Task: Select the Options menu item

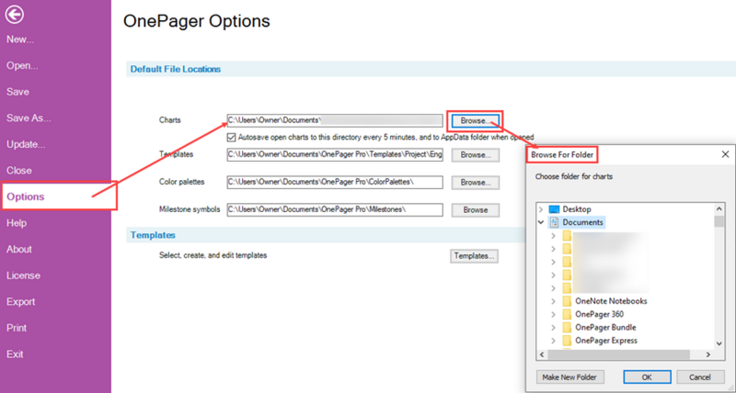Action: (26, 196)
